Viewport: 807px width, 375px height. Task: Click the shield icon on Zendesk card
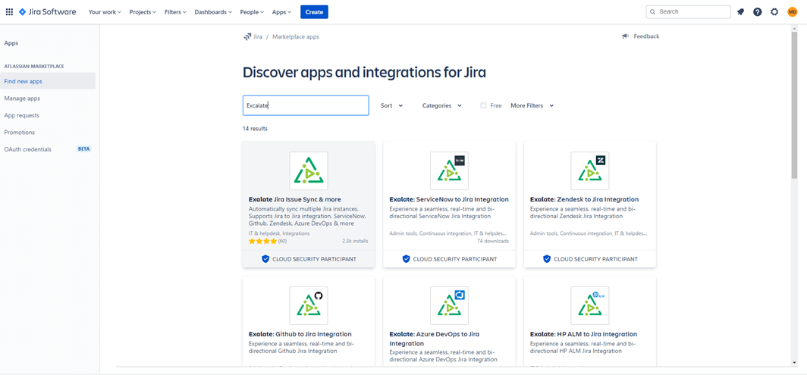coord(547,259)
